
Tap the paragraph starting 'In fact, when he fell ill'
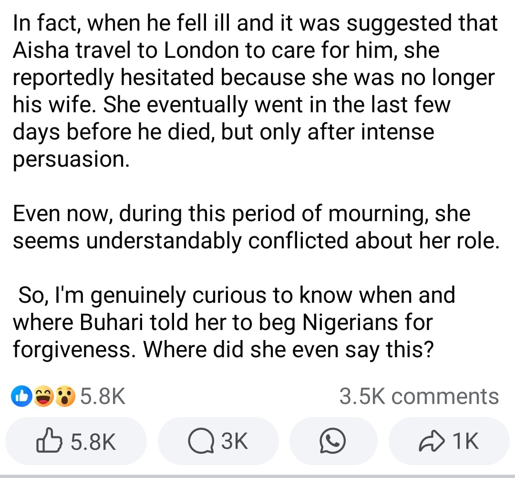pos(256,91)
